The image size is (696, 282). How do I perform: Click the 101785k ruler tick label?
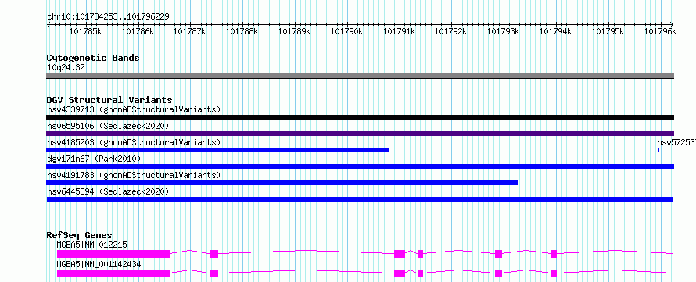click(86, 31)
